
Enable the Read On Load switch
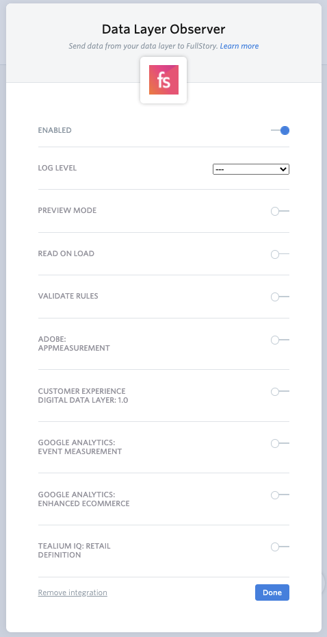280,254
